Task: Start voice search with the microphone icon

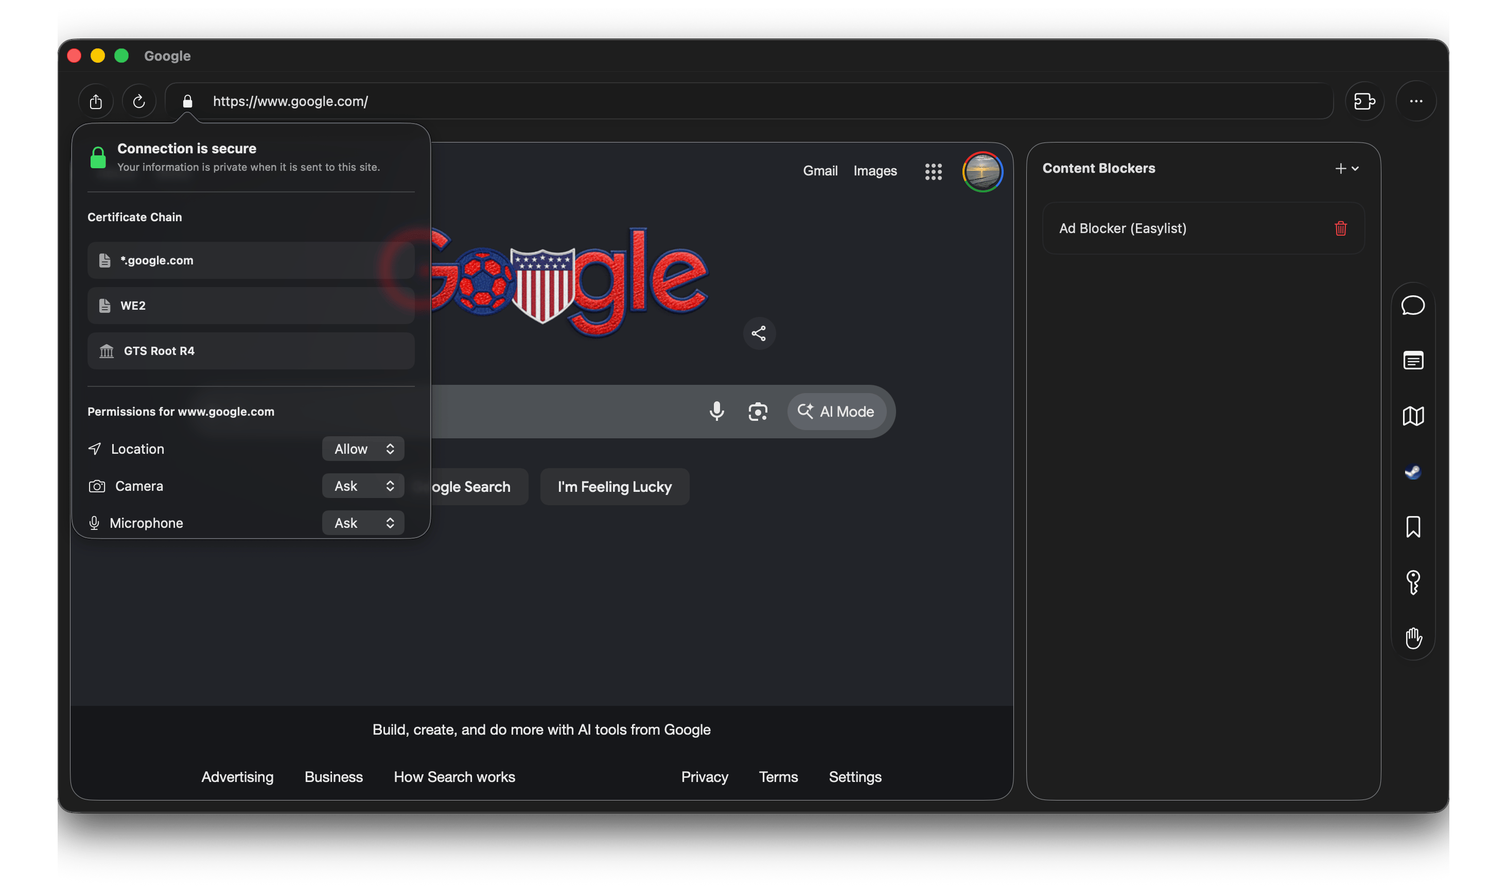Action: 716,412
